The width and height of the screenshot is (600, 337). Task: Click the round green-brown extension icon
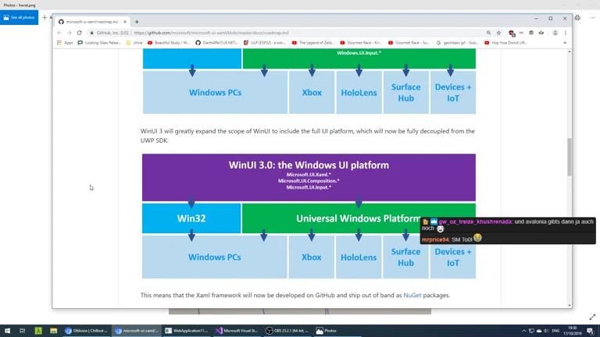tap(531, 33)
